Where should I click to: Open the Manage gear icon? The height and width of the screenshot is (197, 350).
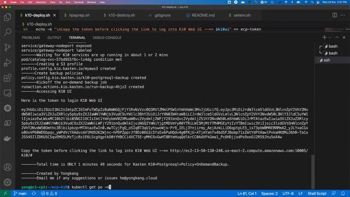click(7, 182)
